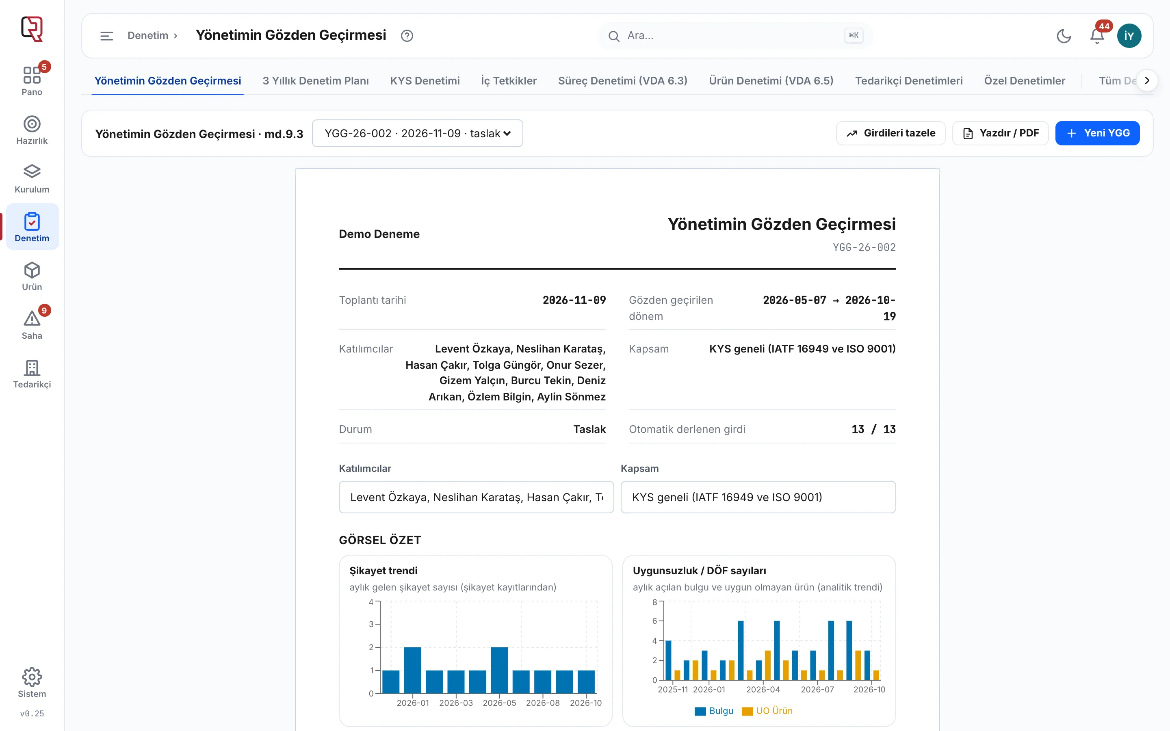Create a new review with Yeni YGG
Screen dimensions: 1170x731
pos(1097,133)
